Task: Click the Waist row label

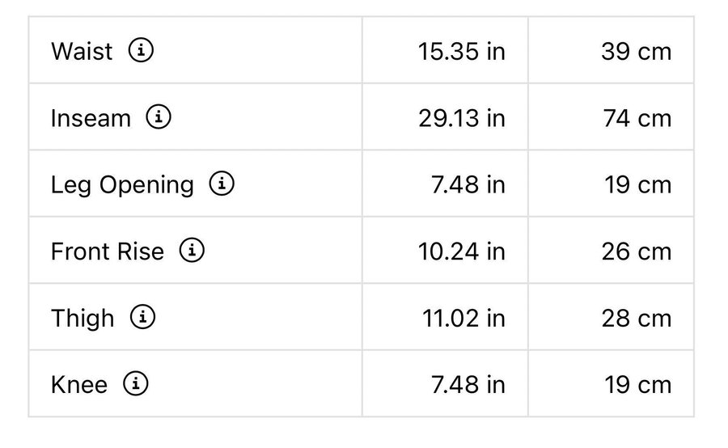Action: 82,51
